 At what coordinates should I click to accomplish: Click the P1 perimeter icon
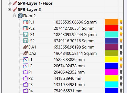point(26,72)
